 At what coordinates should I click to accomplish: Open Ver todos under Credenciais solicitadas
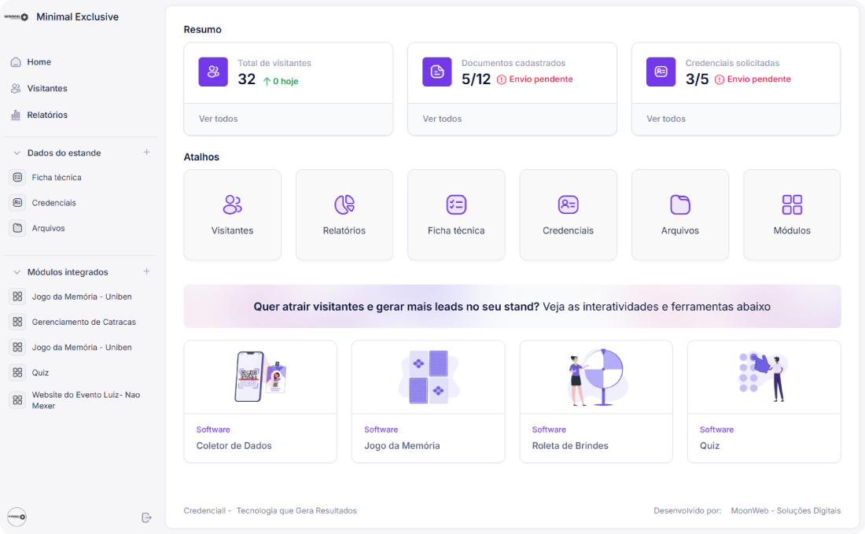666,119
